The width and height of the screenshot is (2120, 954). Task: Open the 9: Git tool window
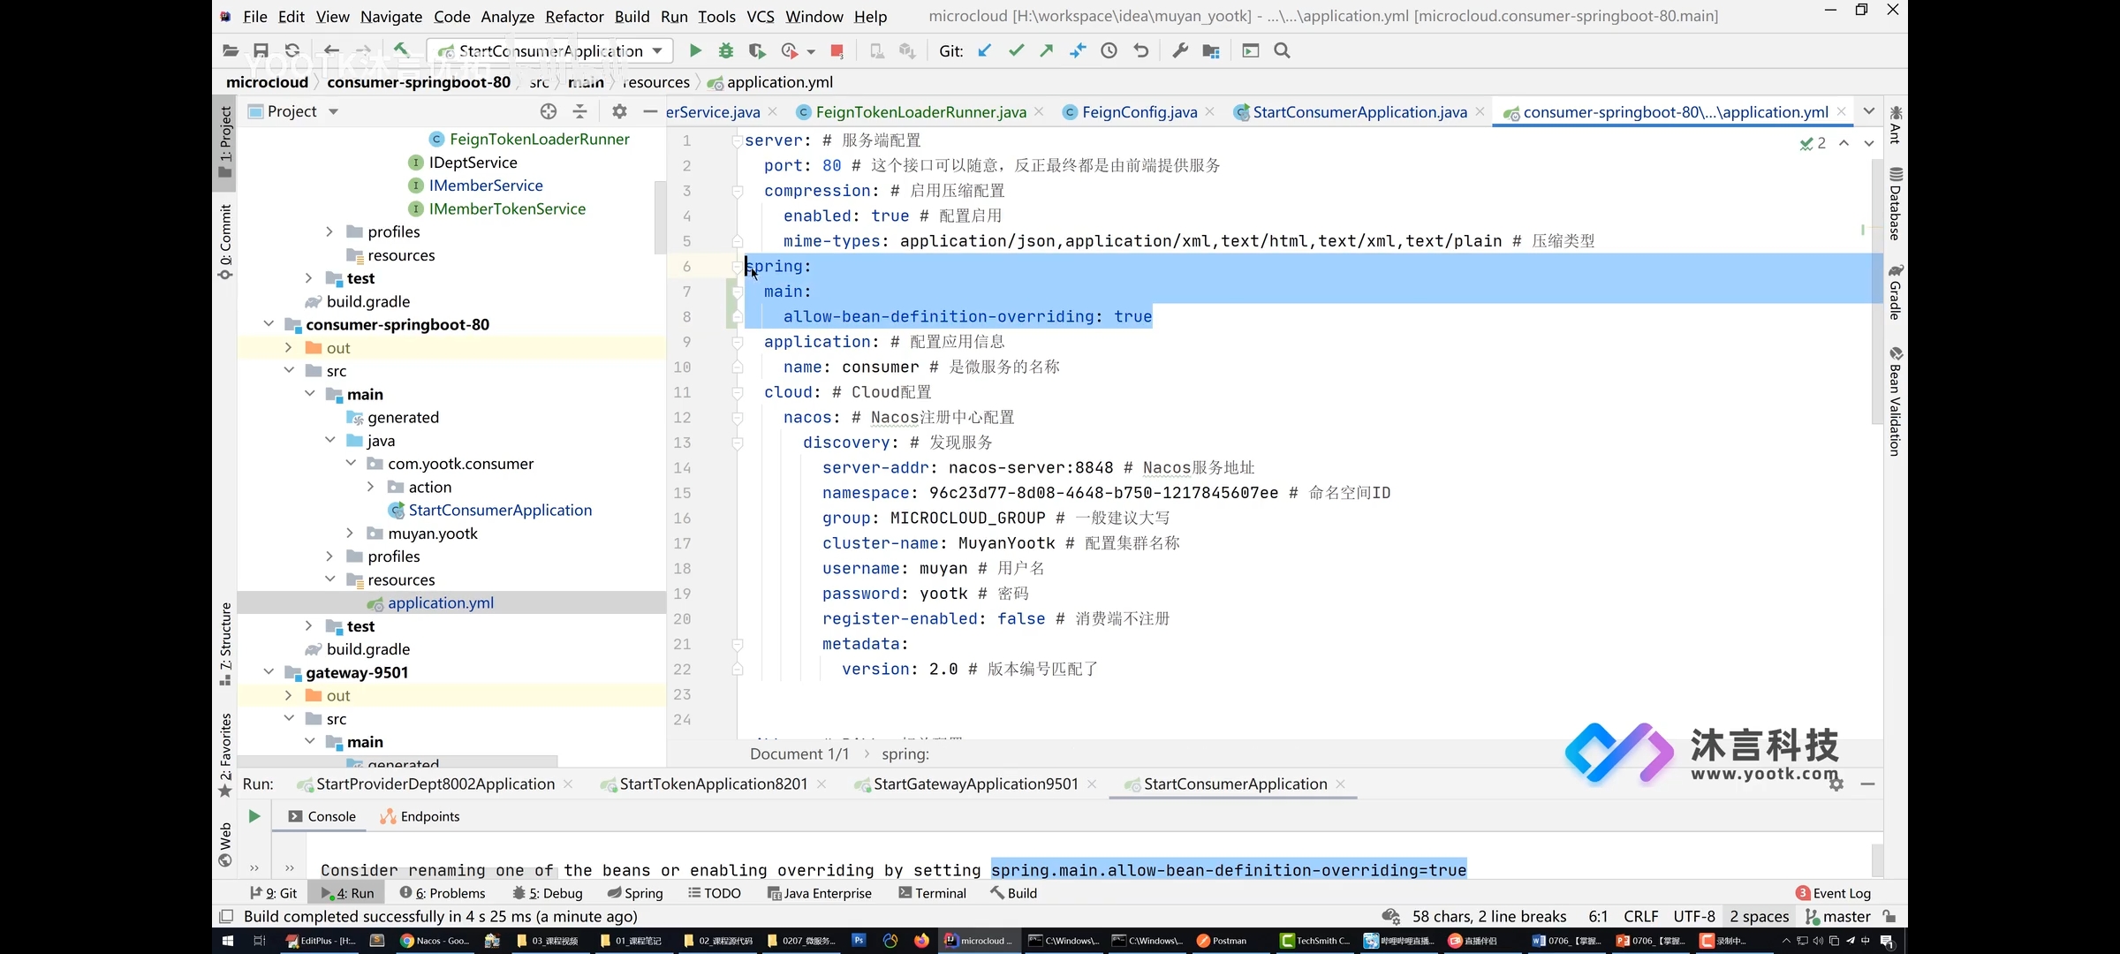click(x=274, y=893)
